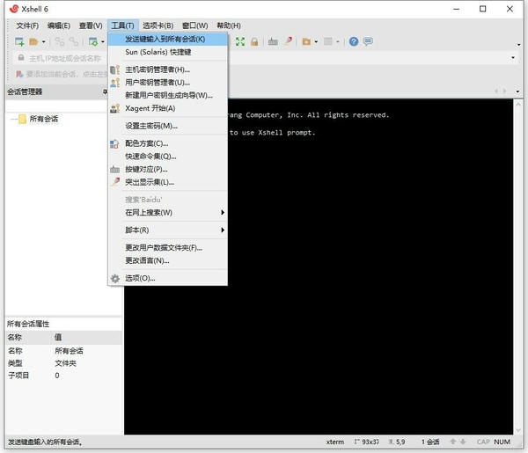
Task: Click the xterm status bar entry
Action: (x=335, y=442)
